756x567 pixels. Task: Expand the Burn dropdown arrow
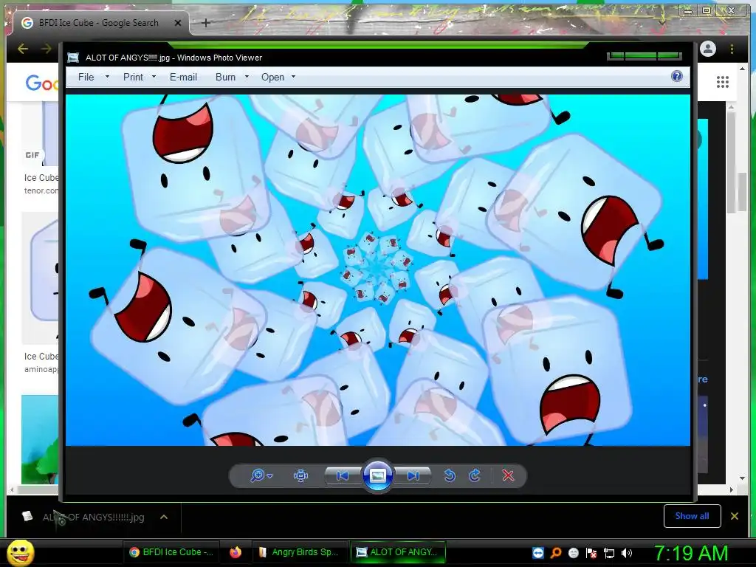(x=247, y=77)
